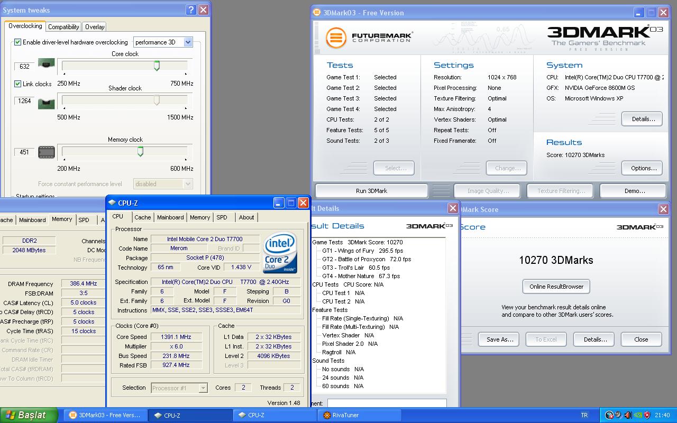Click the 10270 3DMarks score text
Image resolution: width=677 pixels, height=423 pixels.
tap(556, 260)
